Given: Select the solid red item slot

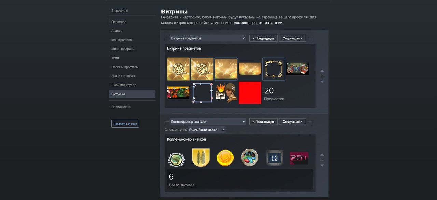Looking at the screenshot, I should (x=250, y=92).
